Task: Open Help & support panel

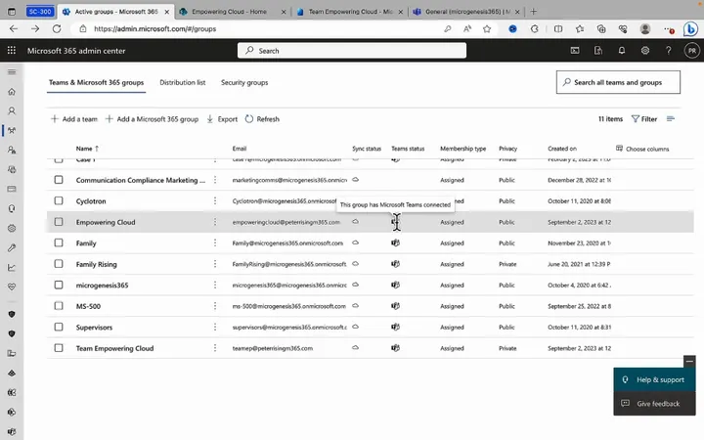Action: point(654,379)
